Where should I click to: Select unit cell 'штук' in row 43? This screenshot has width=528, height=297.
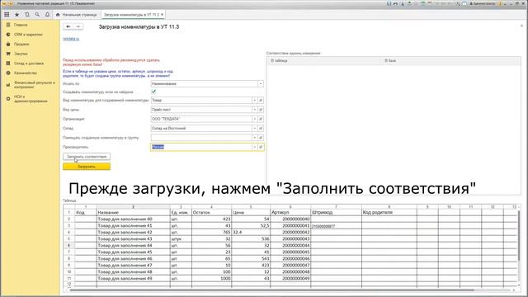181,239
